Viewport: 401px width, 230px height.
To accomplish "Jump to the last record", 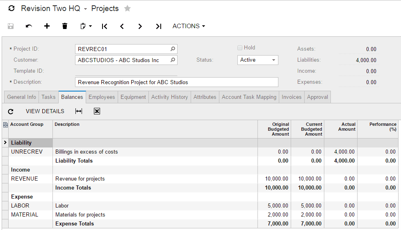I will (x=158, y=26).
